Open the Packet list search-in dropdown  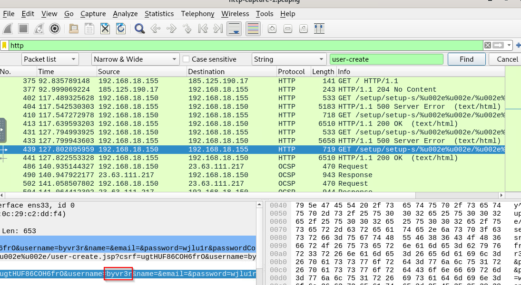point(50,59)
